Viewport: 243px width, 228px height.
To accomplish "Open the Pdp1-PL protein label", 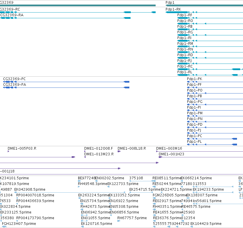I will coord(194,142).
